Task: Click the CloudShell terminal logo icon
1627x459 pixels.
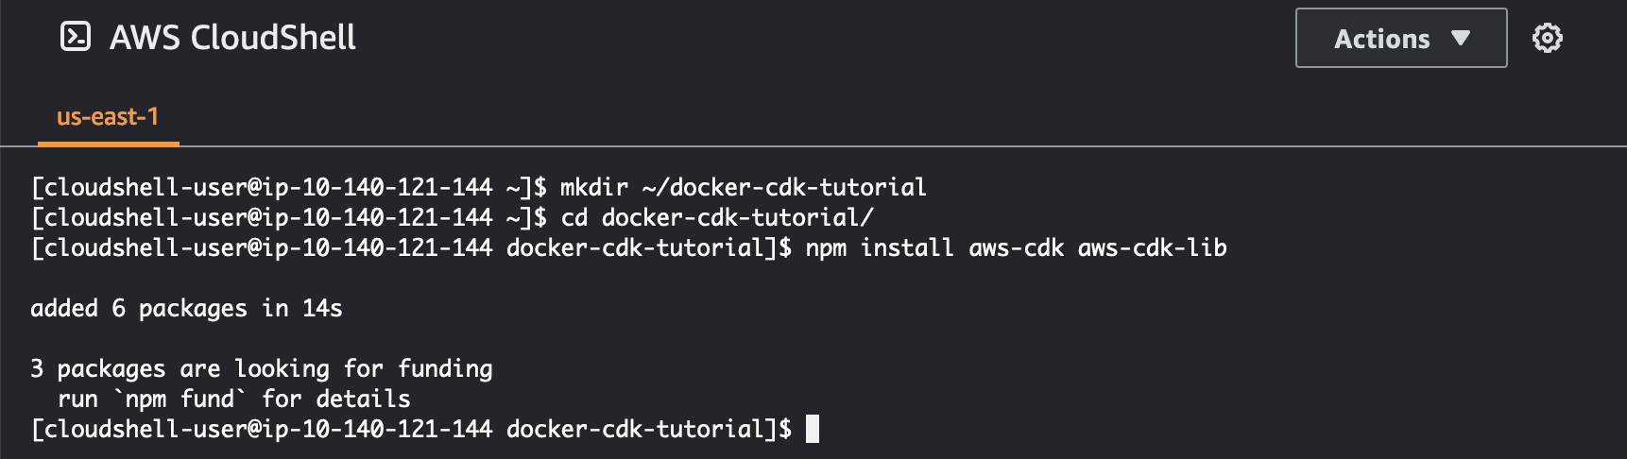Action: pyautogui.click(x=76, y=37)
